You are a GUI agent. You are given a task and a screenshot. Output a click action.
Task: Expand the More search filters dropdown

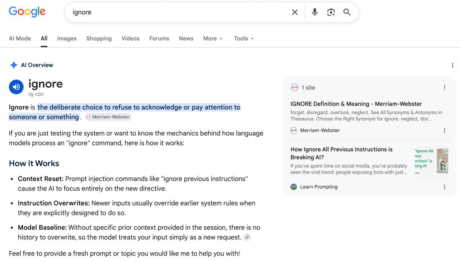(x=213, y=39)
